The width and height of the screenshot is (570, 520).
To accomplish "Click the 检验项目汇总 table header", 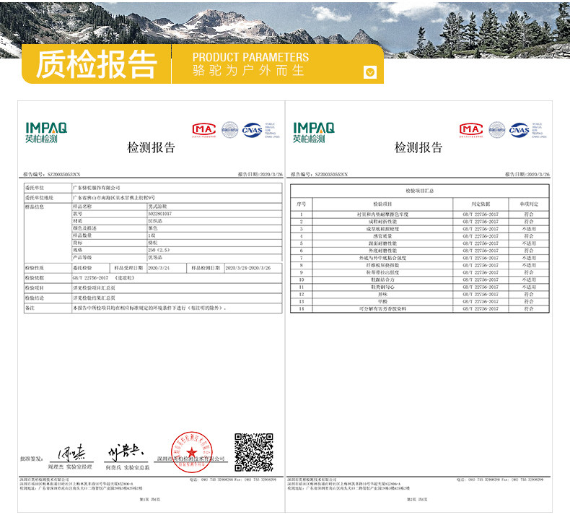I will (420, 191).
